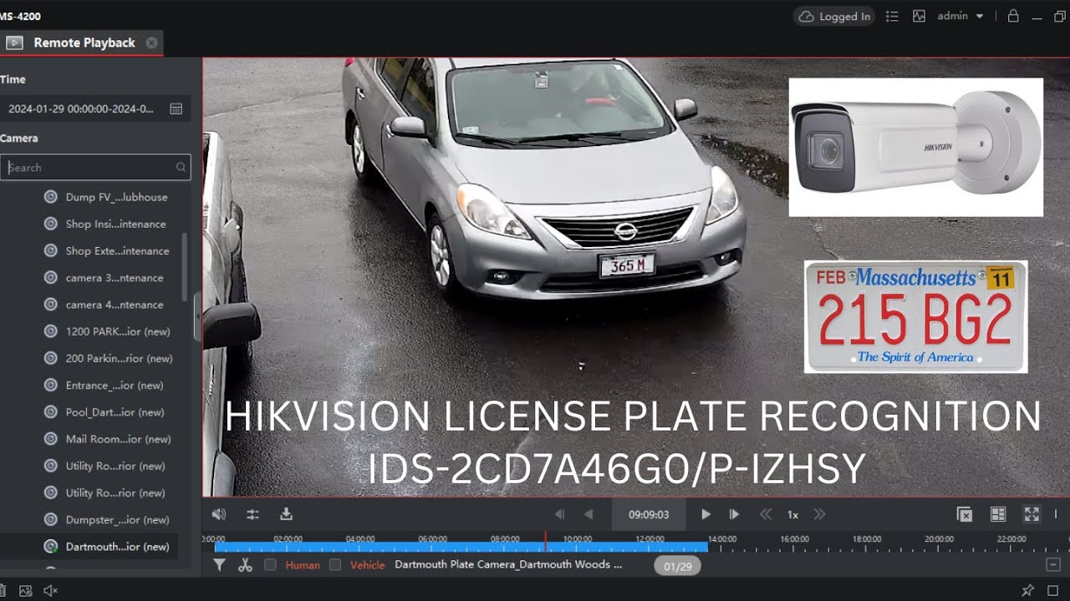1070x601 pixels.
Task: Open the calendar date picker icon
Action: [176, 109]
